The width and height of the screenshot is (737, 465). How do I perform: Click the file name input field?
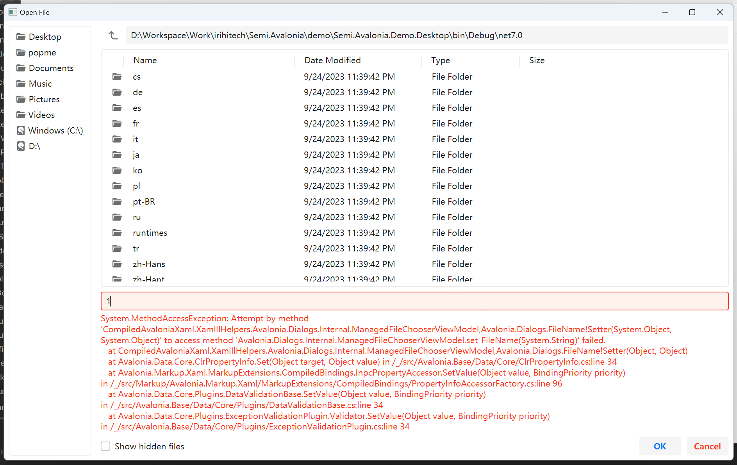[273, 301]
